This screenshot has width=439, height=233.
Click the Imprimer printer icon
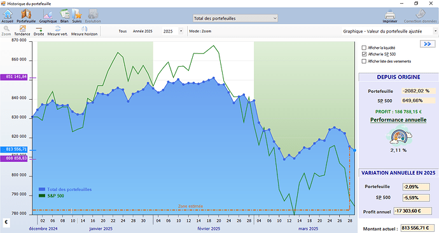pos(390,16)
